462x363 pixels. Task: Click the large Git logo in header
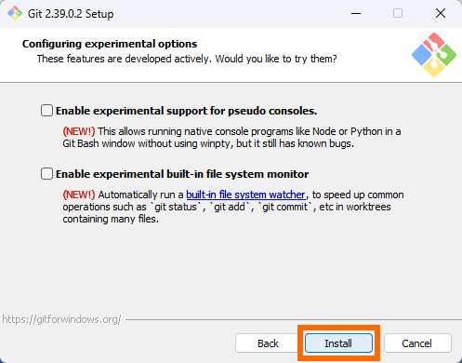(434, 55)
